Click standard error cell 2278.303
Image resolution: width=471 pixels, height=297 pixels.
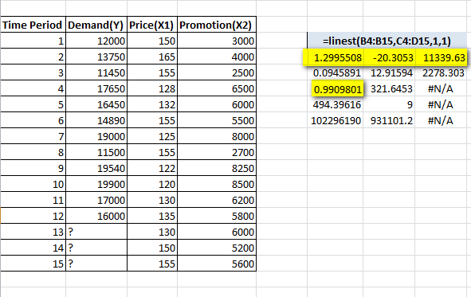click(x=441, y=73)
